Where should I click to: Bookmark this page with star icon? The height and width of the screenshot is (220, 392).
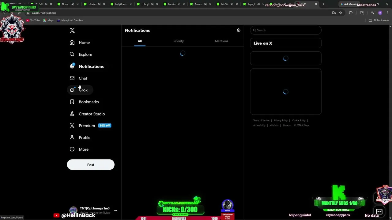point(340,13)
